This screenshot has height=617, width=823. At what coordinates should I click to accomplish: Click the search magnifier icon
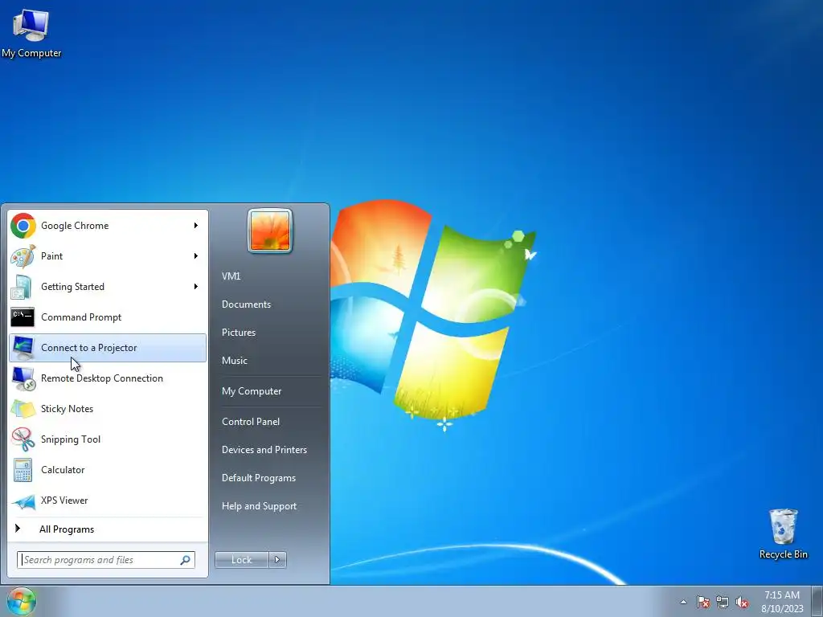point(185,560)
